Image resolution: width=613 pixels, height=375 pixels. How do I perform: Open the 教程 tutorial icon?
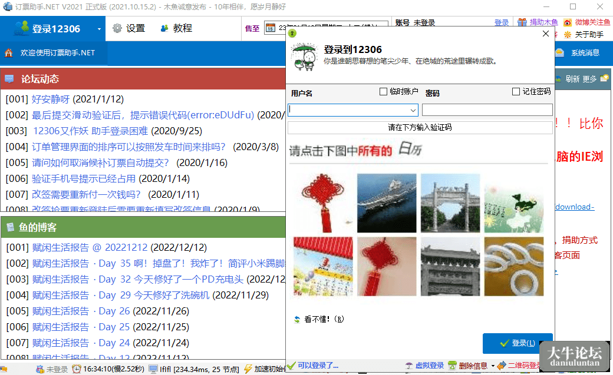[x=164, y=28]
